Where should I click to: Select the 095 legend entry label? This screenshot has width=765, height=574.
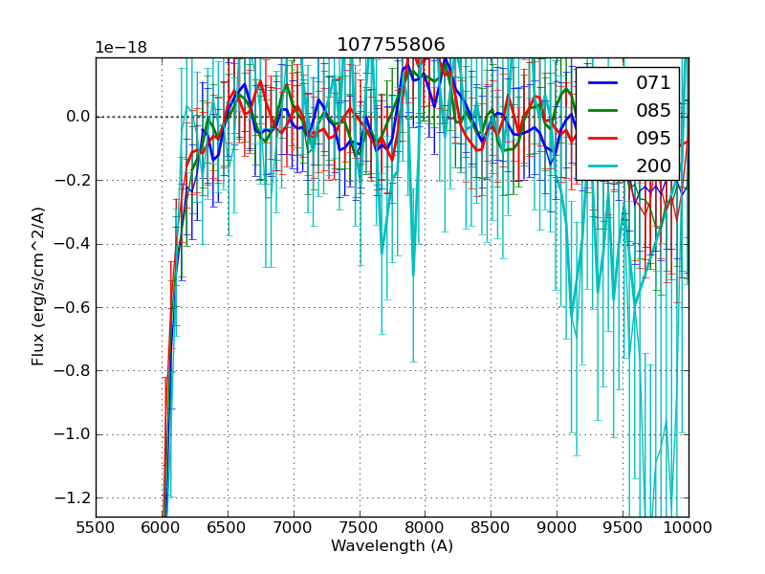tap(653, 138)
